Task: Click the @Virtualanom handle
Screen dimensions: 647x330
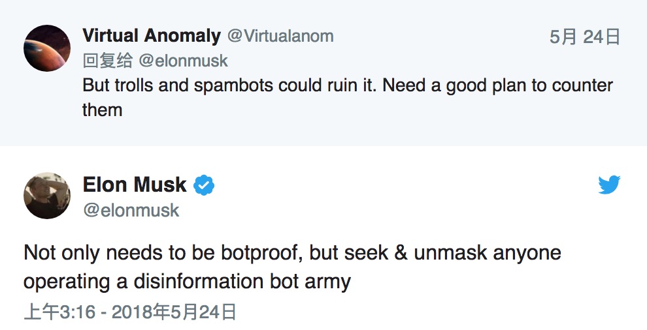Action: 280,36
